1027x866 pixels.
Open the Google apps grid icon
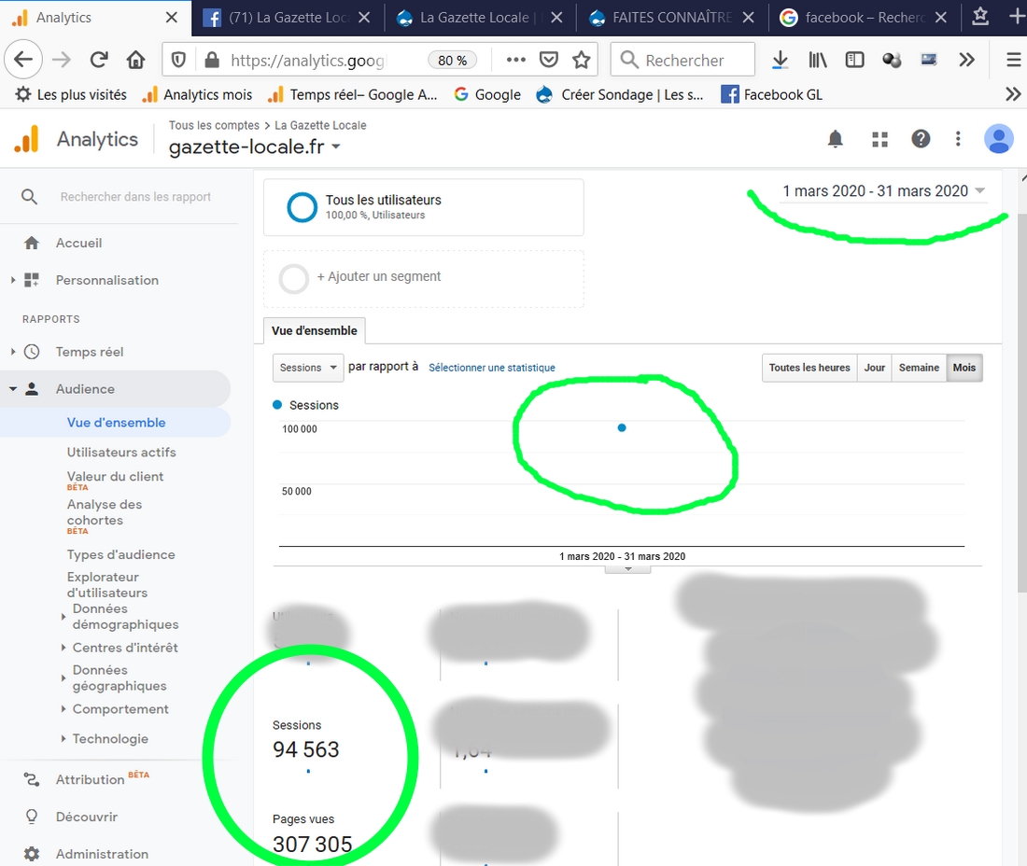tap(879, 139)
